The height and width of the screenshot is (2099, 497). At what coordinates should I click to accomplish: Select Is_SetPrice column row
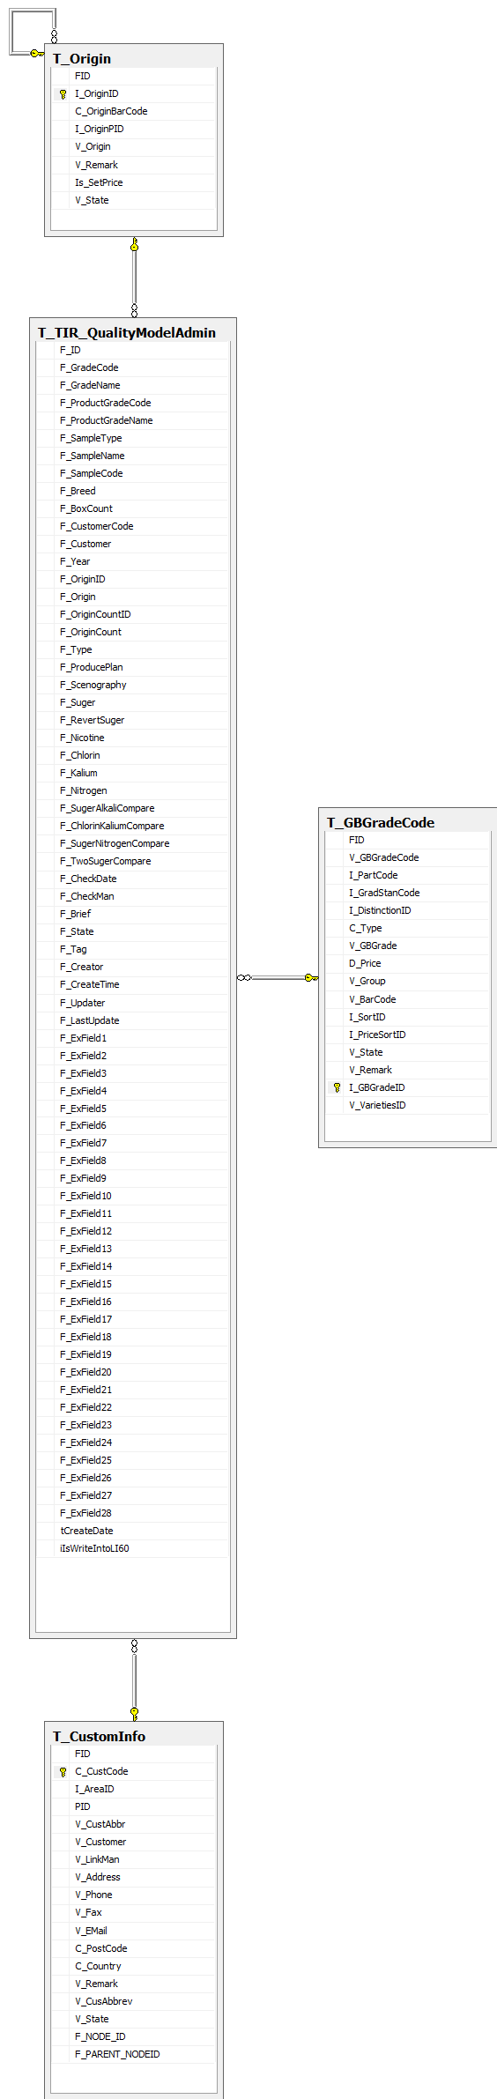[132, 182]
